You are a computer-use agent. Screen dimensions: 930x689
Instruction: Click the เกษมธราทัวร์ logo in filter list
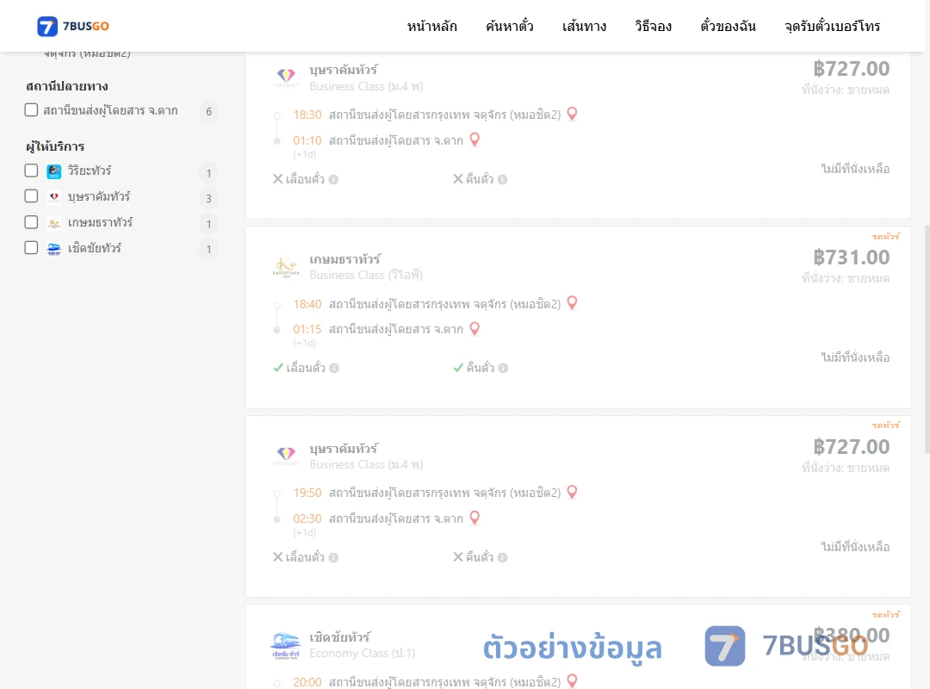tap(54, 223)
